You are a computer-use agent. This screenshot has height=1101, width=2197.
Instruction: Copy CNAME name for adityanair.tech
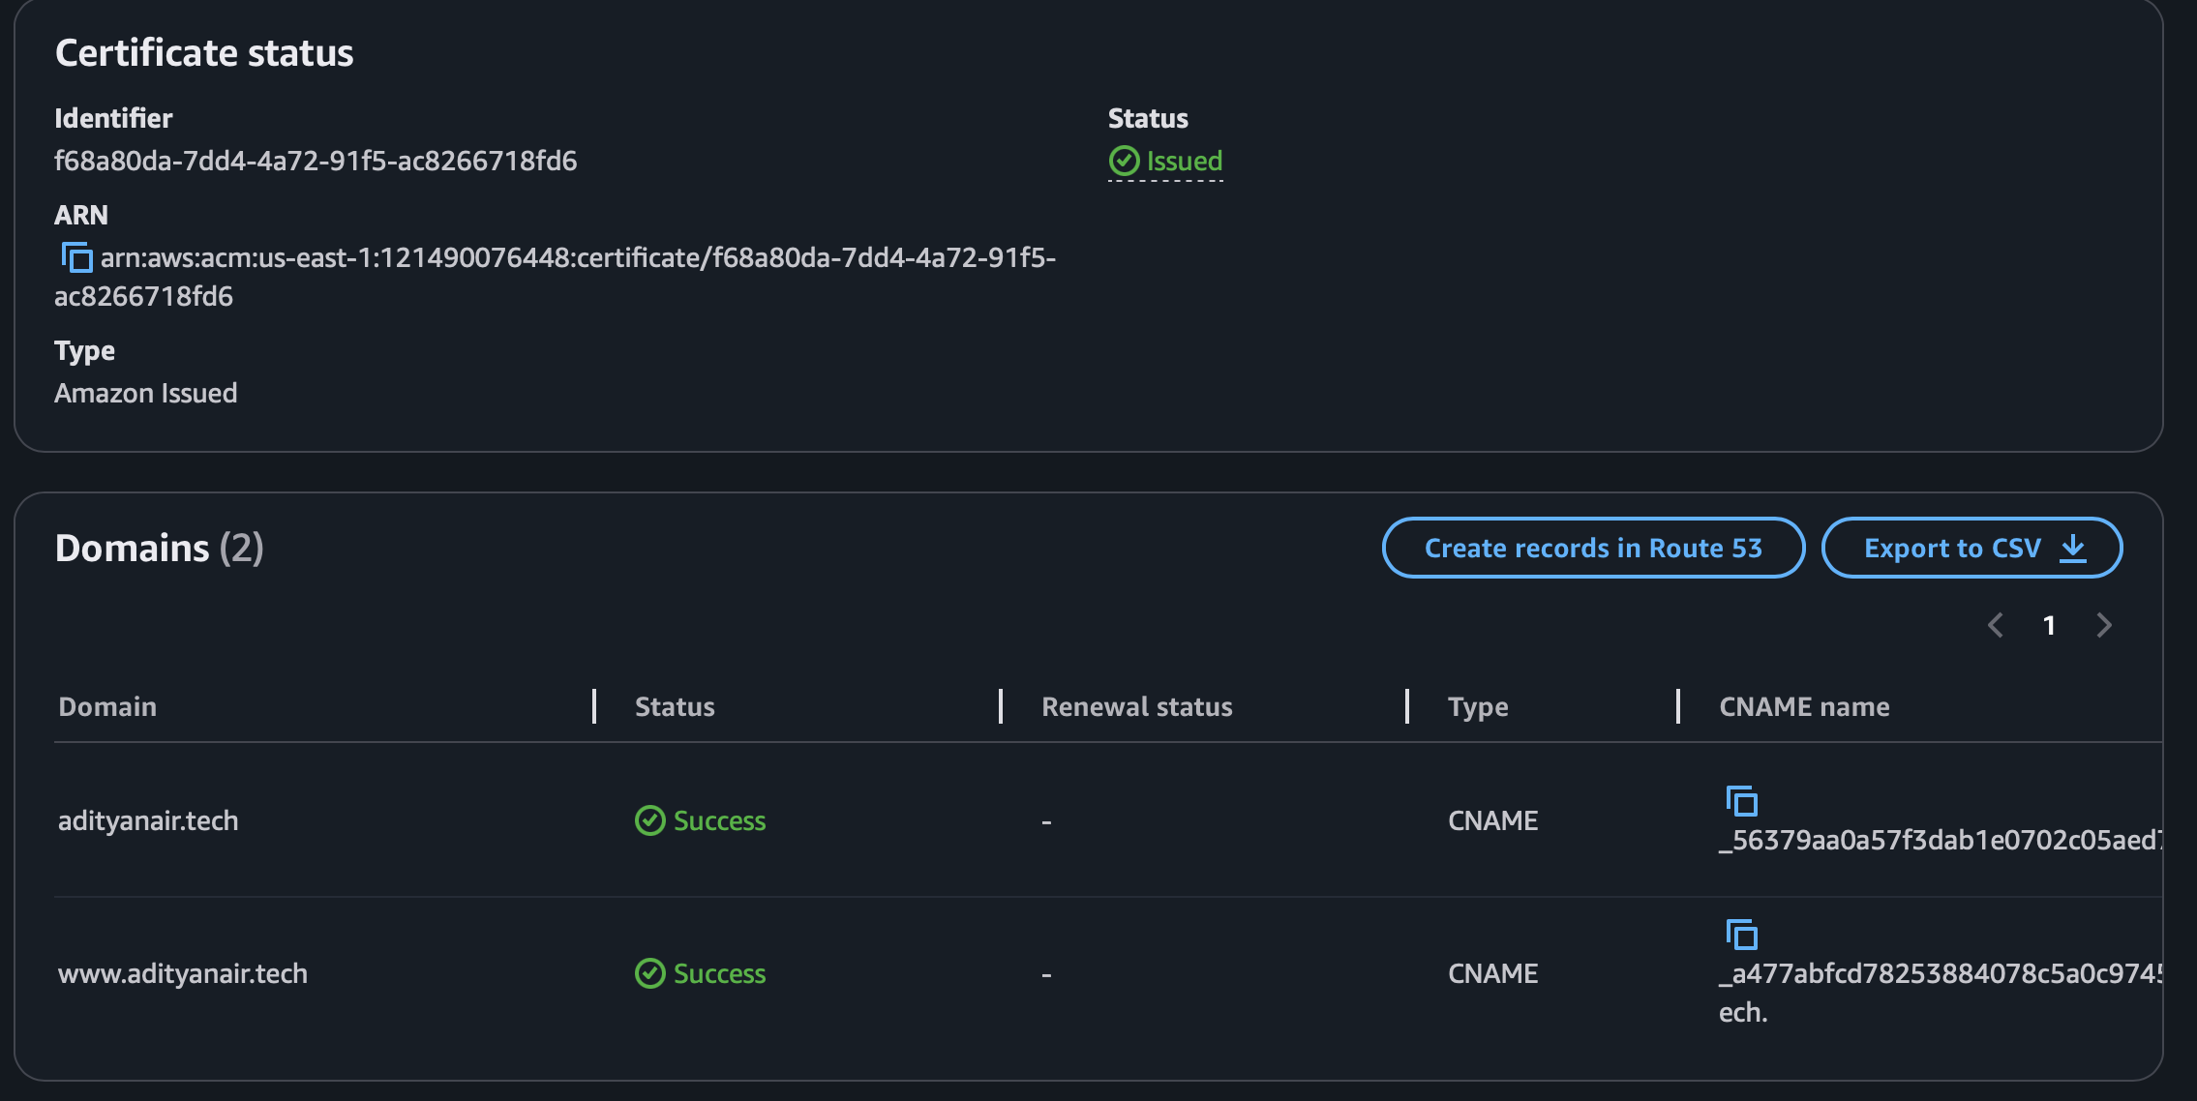click(x=1741, y=801)
